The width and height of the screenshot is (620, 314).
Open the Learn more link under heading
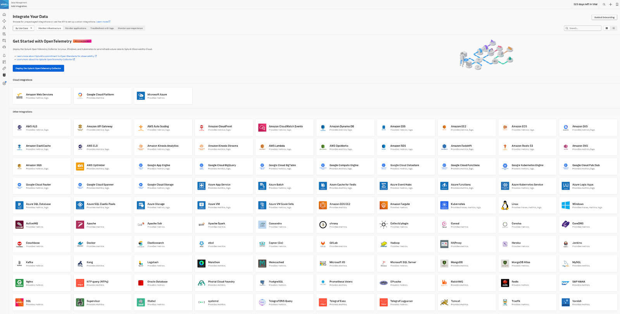click(103, 22)
